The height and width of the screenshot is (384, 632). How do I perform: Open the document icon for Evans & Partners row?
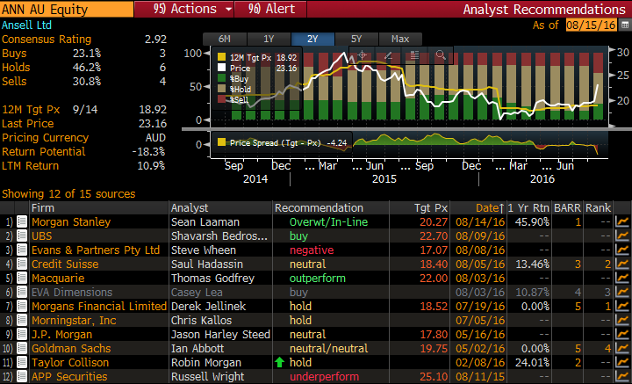point(22,250)
